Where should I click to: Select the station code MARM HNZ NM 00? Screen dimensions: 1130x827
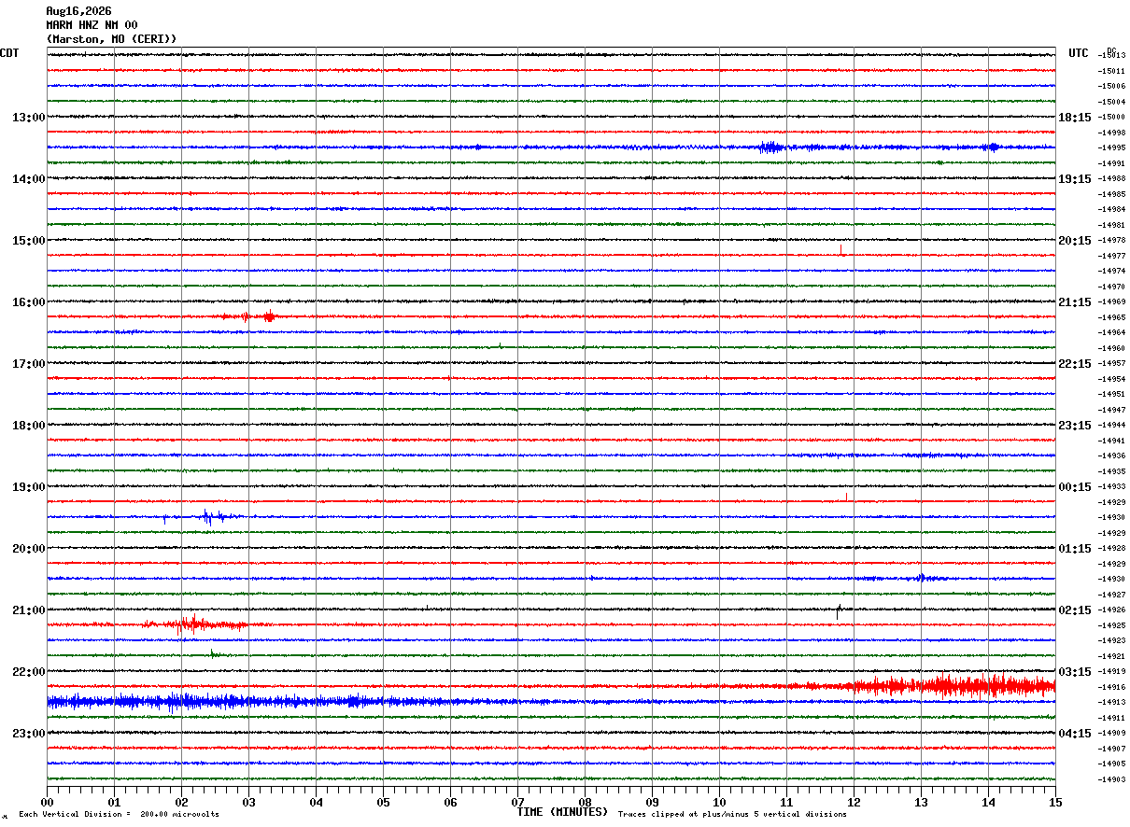[92, 25]
